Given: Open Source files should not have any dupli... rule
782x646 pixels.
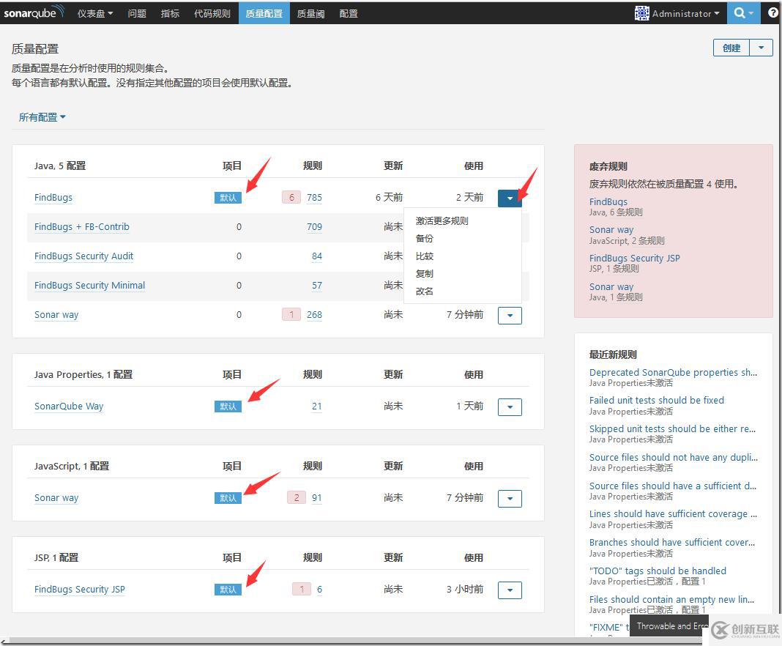Looking at the screenshot, I should pos(674,457).
